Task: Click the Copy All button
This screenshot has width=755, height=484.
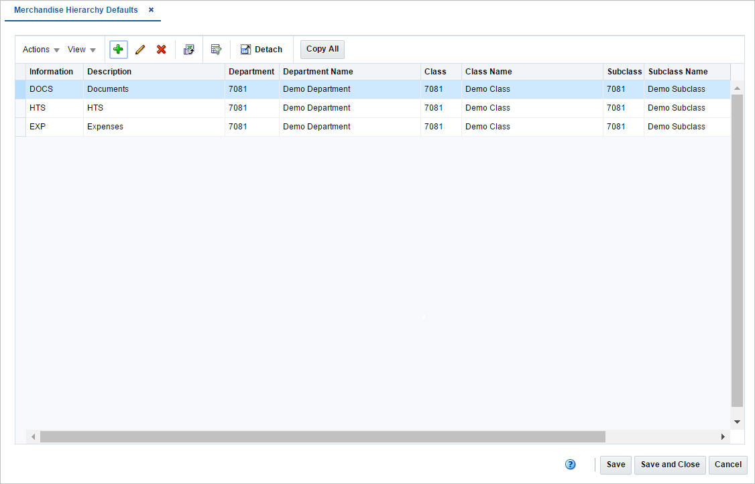Action: pos(323,49)
